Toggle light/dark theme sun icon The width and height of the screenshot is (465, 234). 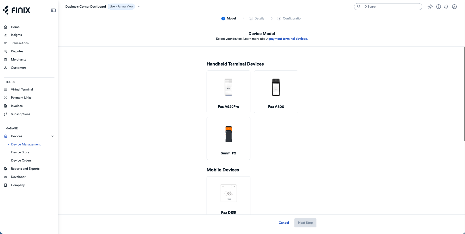tap(430, 7)
